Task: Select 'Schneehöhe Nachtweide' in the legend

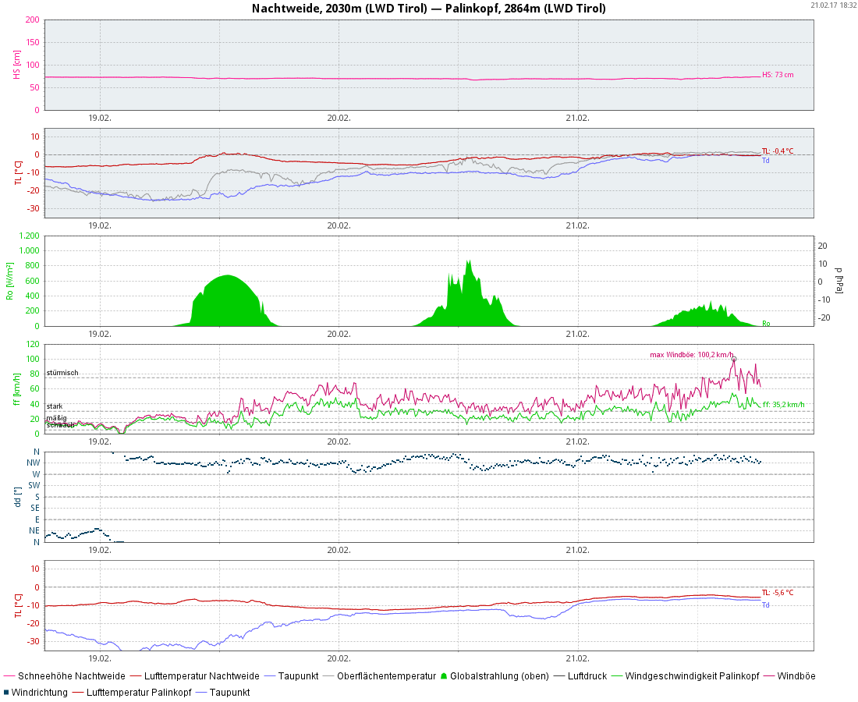Action: pyautogui.click(x=72, y=676)
